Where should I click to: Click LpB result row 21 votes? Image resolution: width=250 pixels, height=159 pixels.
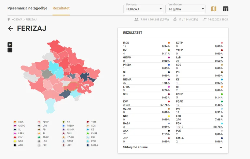tap(199, 59)
